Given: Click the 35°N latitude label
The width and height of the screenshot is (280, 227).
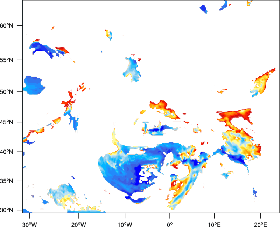Looking at the screenshot, I should (7, 181).
